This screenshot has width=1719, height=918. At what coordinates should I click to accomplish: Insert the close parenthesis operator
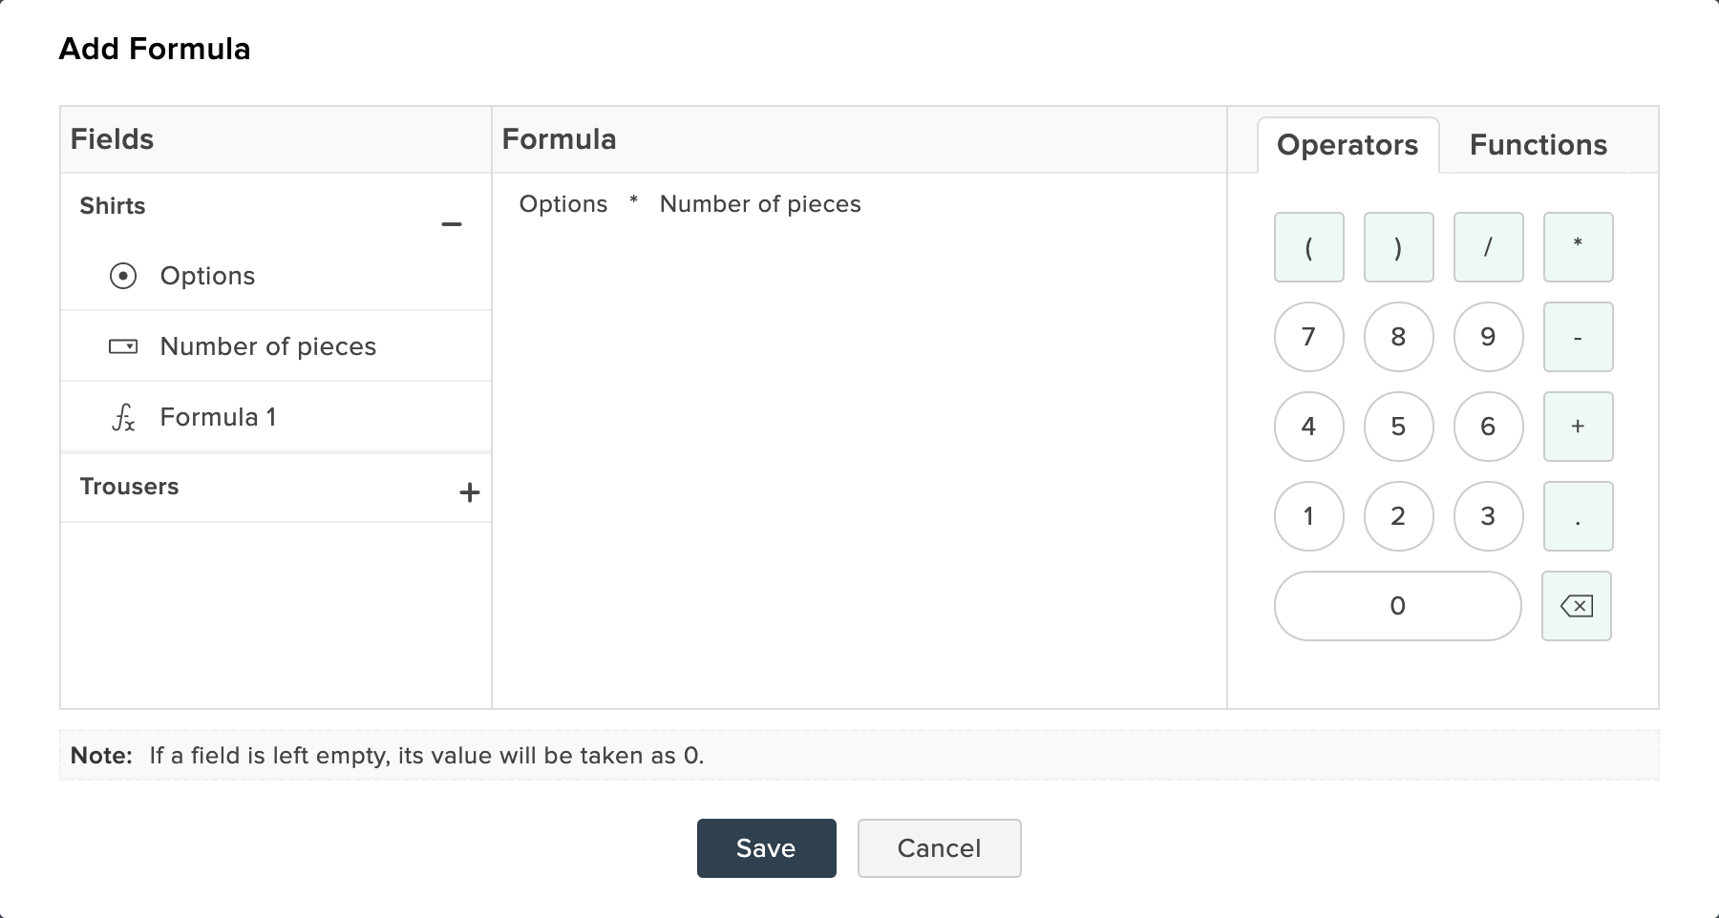coord(1399,247)
